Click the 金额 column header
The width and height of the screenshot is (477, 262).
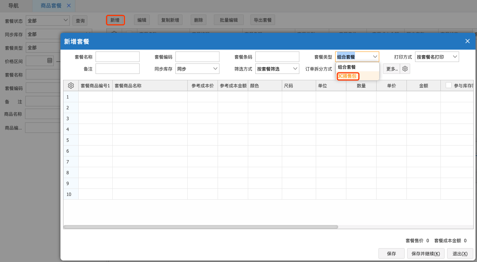pyautogui.click(x=424, y=85)
